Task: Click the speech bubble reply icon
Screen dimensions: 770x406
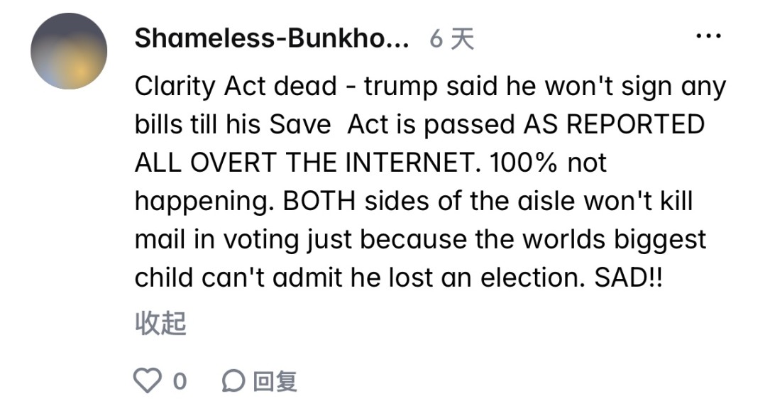Action: tap(233, 382)
